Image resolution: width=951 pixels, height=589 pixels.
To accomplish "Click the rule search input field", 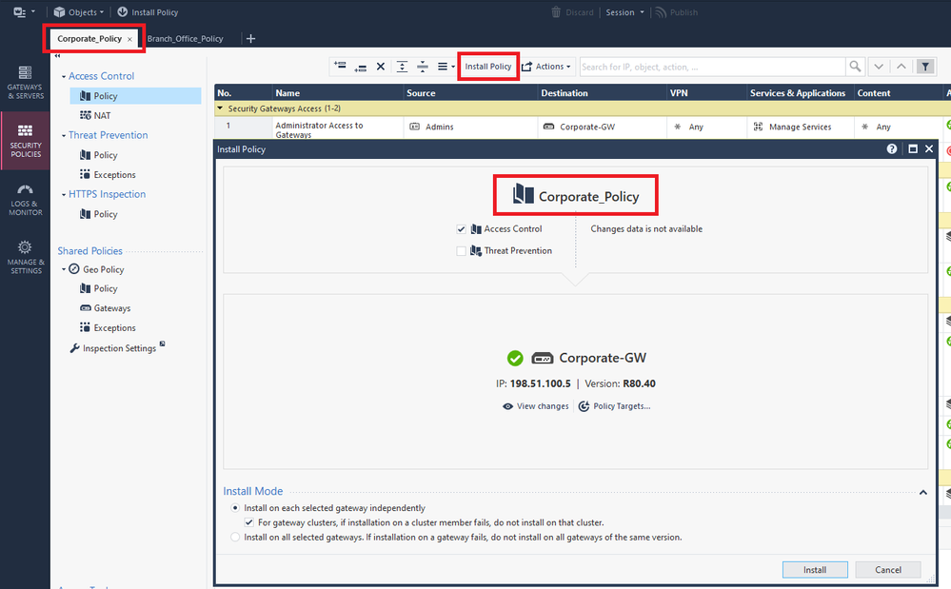I will (x=711, y=67).
